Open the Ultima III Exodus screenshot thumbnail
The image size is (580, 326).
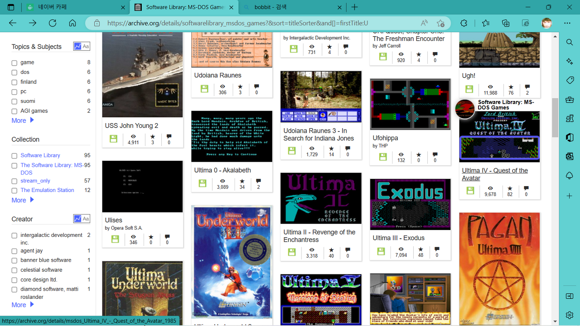pyautogui.click(x=410, y=204)
